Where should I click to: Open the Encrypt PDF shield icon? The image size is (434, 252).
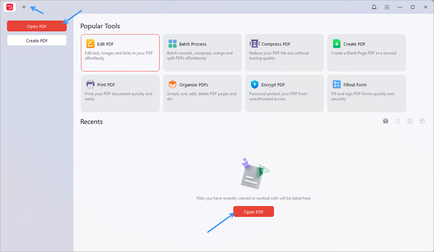click(254, 84)
